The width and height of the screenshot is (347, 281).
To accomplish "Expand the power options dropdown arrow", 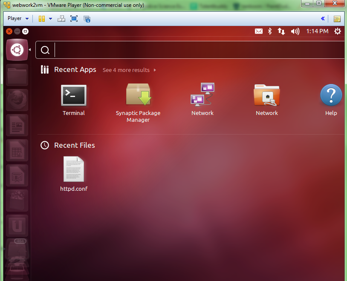I will click(x=50, y=19).
